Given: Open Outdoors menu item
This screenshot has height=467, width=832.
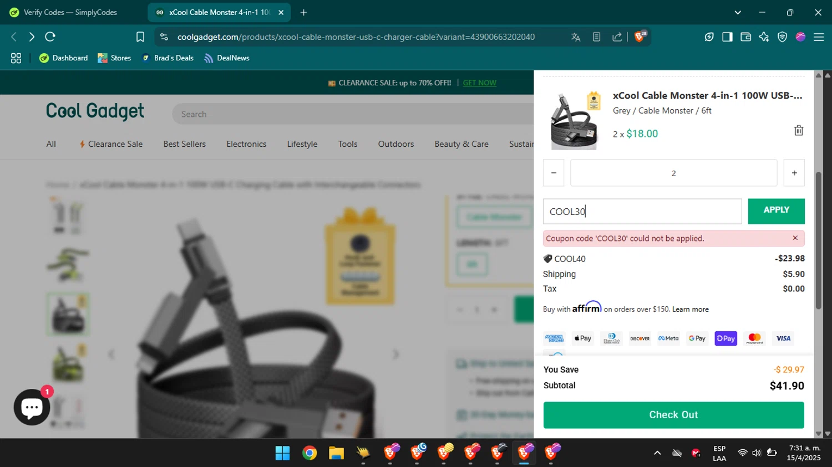Looking at the screenshot, I should click(x=396, y=144).
